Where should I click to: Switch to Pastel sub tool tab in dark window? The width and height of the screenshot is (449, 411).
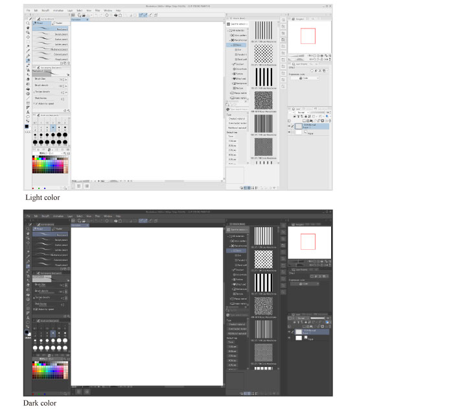click(60, 229)
